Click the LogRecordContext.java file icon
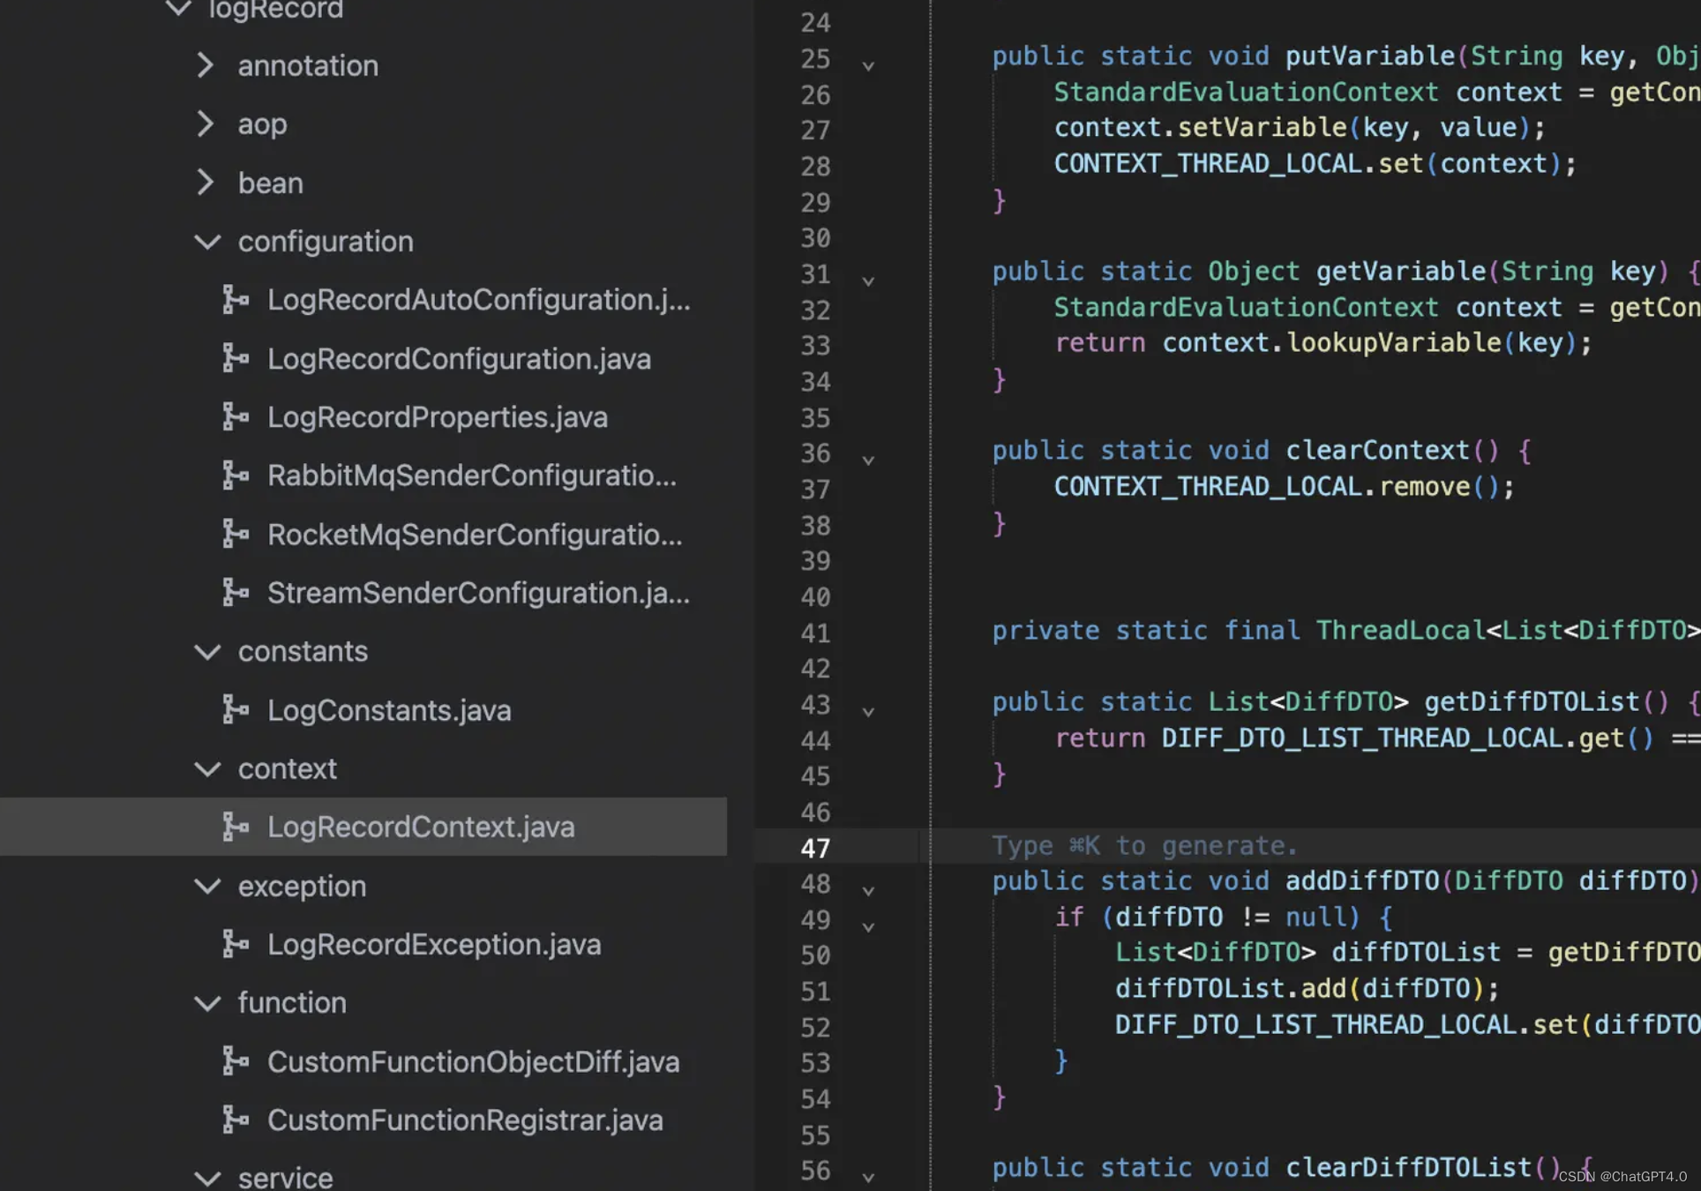 [235, 828]
